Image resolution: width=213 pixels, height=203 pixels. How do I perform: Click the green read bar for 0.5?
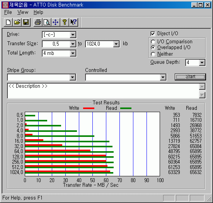30,116
